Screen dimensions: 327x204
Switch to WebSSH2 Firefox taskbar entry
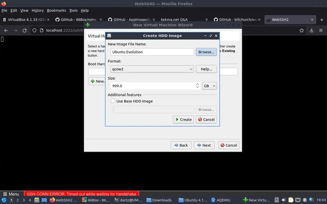(x=64, y=200)
